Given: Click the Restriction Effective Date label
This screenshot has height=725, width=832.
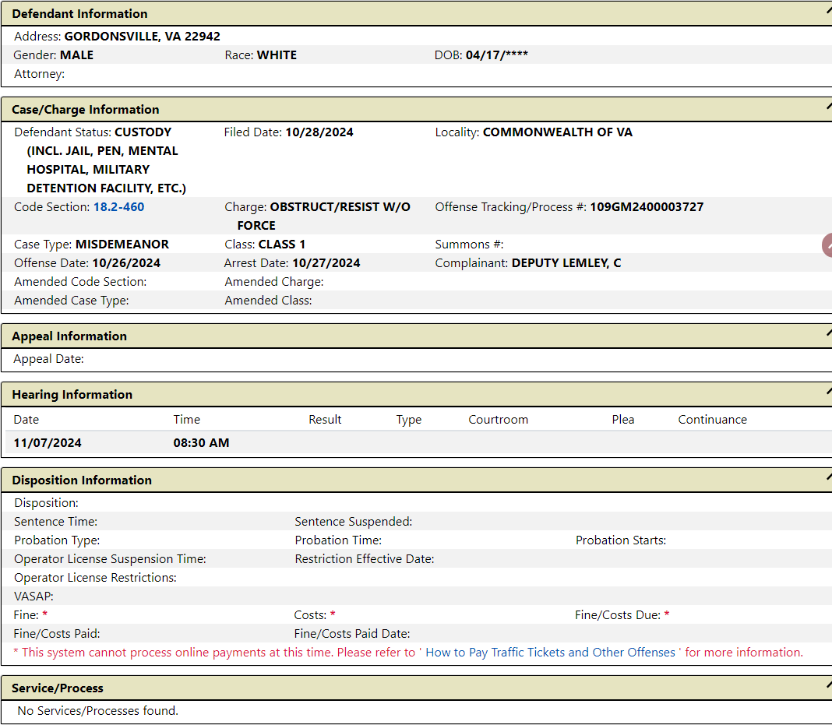Looking at the screenshot, I should point(365,559).
